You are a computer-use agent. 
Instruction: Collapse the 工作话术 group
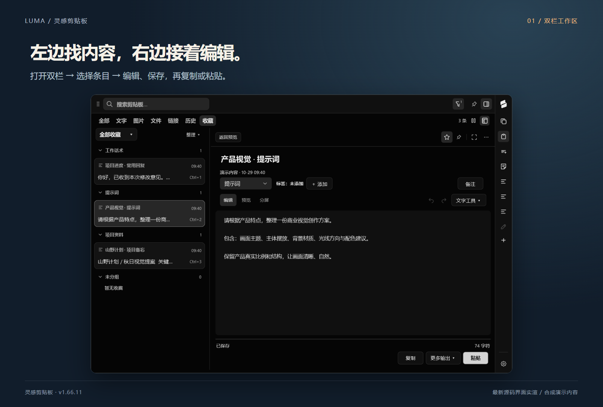[100, 150]
